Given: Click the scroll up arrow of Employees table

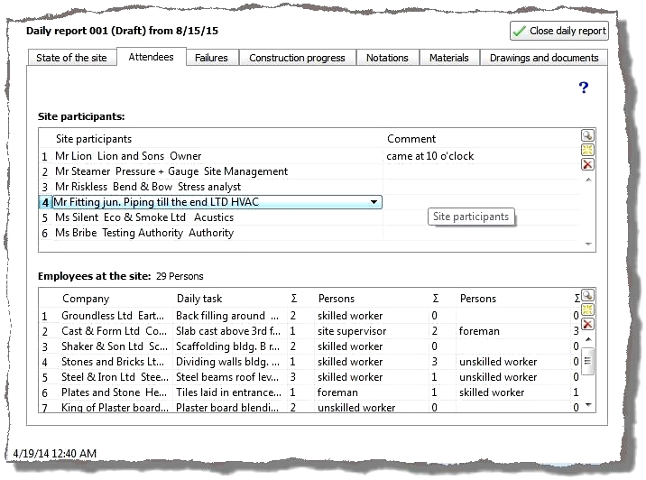Looking at the screenshot, I should pos(588,339).
